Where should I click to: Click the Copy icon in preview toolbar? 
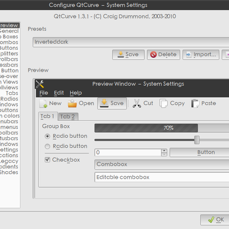pyautogui.click(x=164, y=104)
